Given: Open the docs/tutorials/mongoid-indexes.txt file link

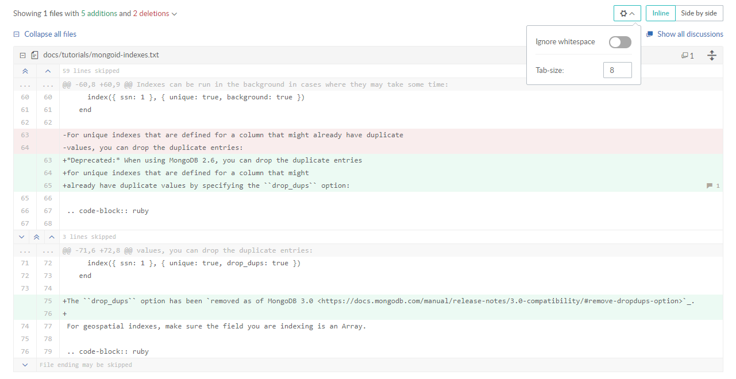Looking at the screenshot, I should pyautogui.click(x=101, y=55).
